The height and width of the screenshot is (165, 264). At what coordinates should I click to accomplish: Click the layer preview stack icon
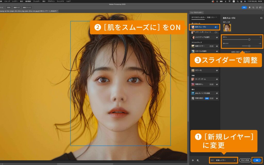coord(197,160)
